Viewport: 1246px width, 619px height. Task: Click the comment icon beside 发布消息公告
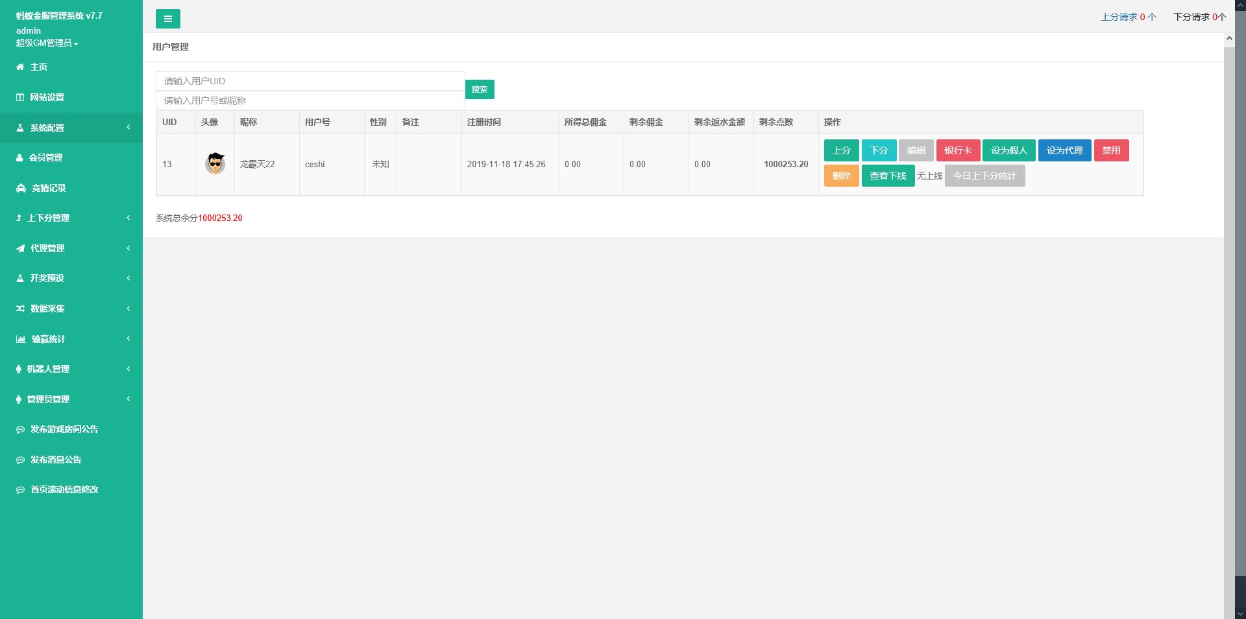pos(20,460)
